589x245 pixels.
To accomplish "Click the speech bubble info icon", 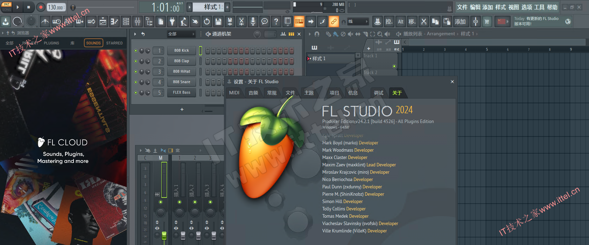I will click(x=265, y=22).
